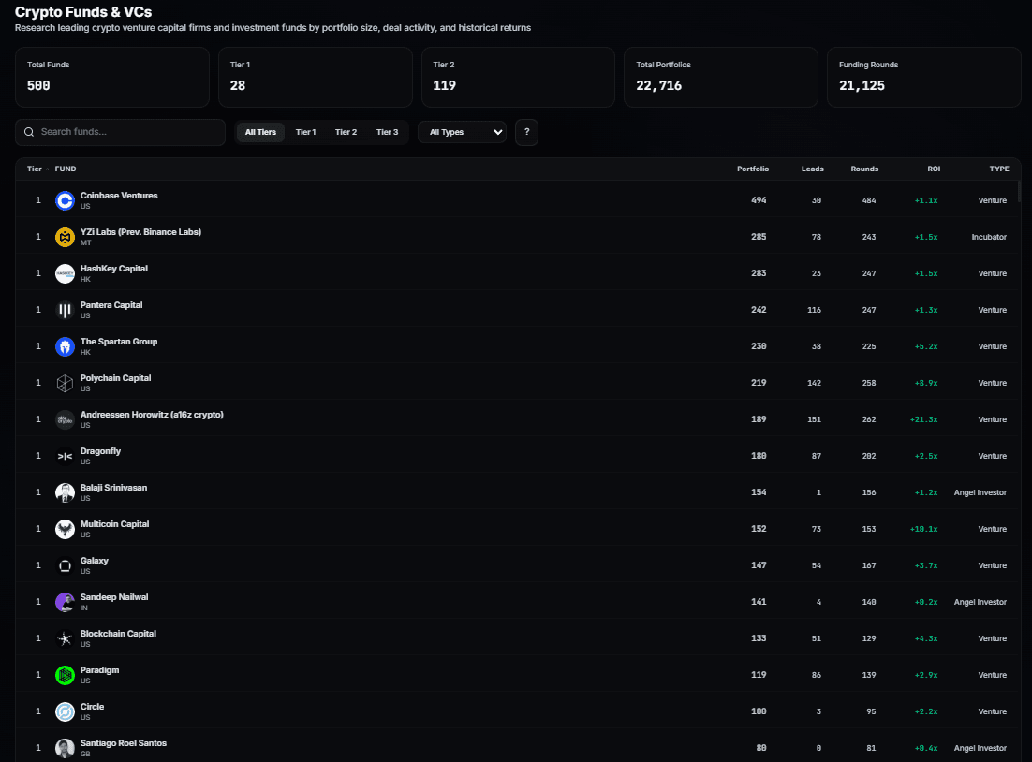Viewport: 1032px width, 762px height.
Task: Click Sandeep Nailwal's Angel Investor type
Action: [980, 602]
